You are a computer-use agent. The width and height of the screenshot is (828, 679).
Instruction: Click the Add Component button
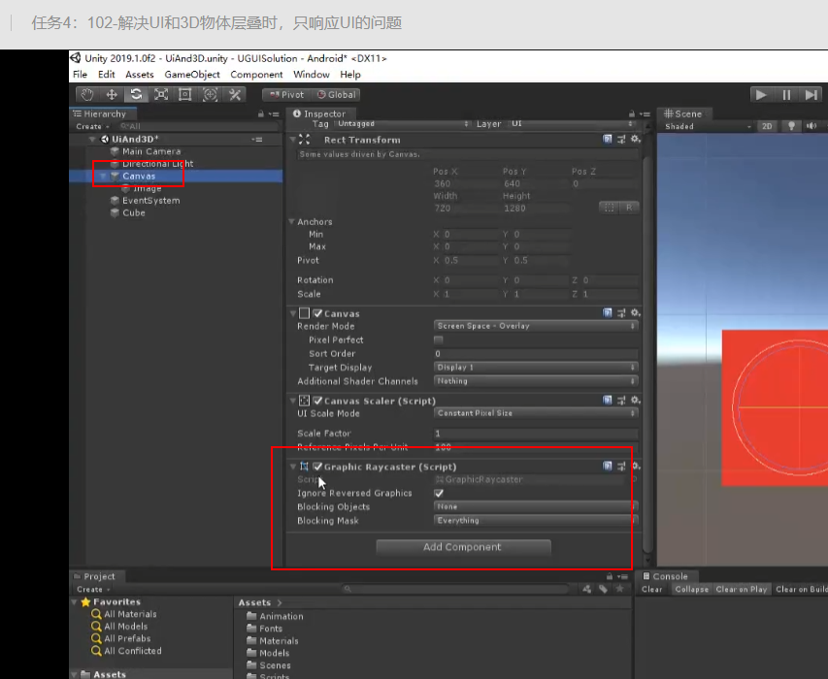click(463, 547)
